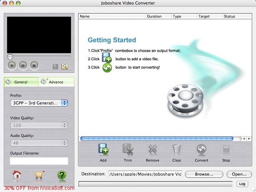The image size is (256, 192).
Task: Open the Profile combobox
Action: pyautogui.click(x=39, y=103)
